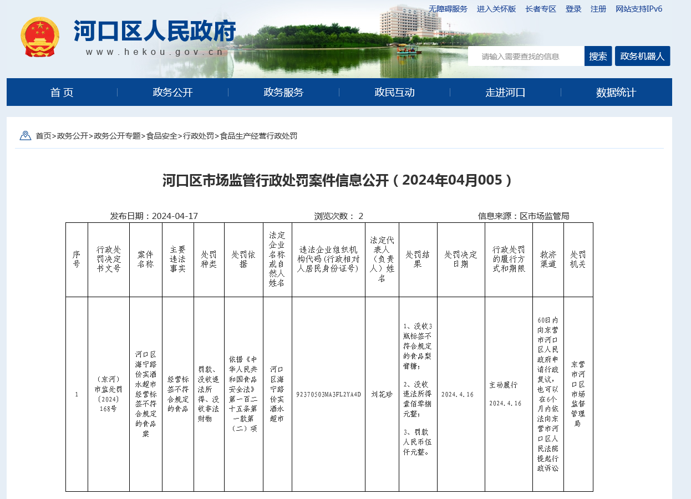Click the penalty result cell with 梨膏糖
Viewport: 691px width, 499px height.
[x=418, y=394]
